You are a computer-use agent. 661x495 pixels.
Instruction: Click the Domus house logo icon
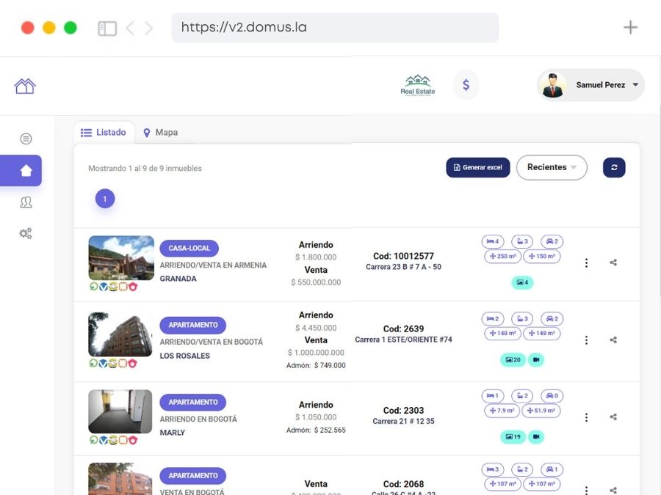tap(25, 86)
